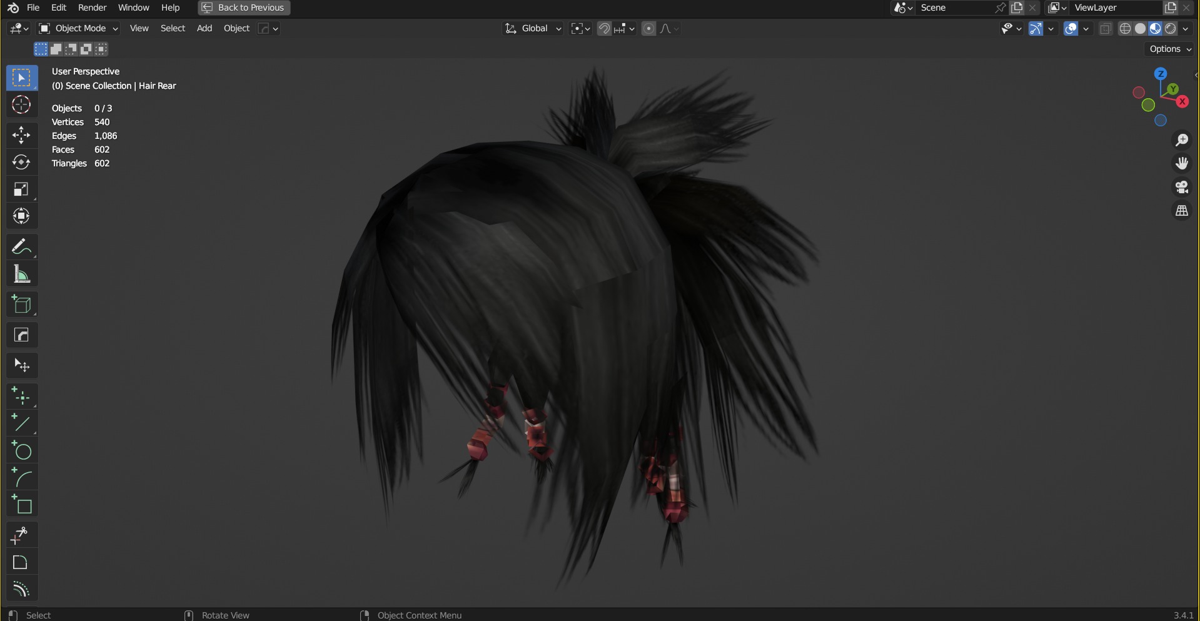This screenshot has height=621, width=1200.
Task: Click the pan view hand icon
Action: (1181, 164)
